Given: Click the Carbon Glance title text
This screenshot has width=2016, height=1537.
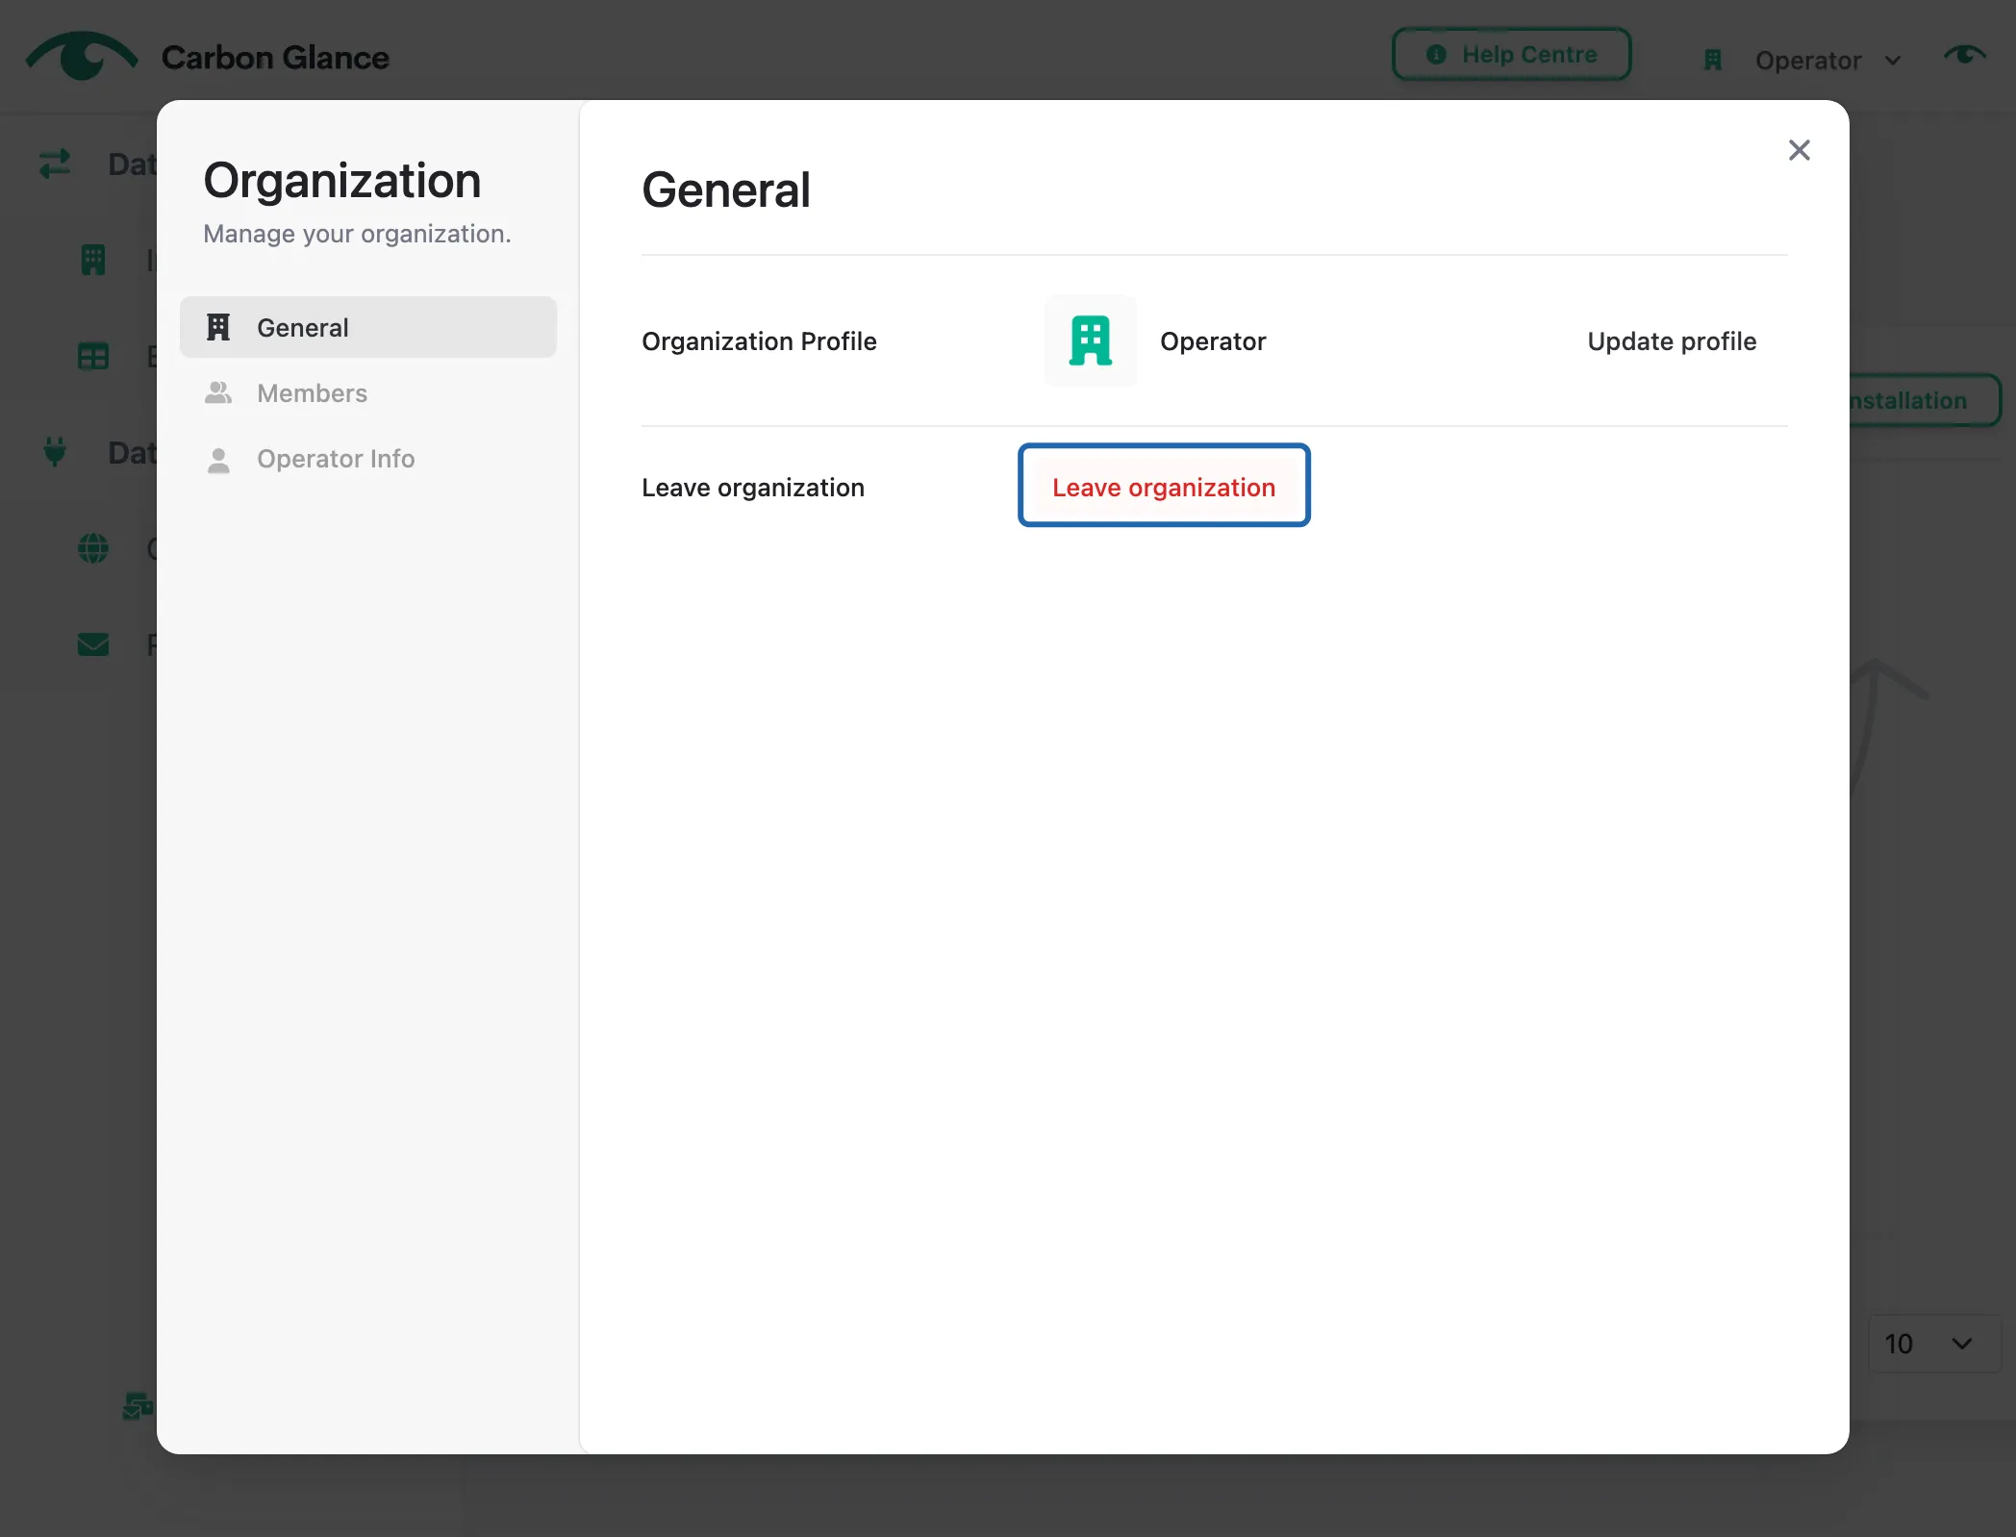Looking at the screenshot, I should tap(275, 58).
